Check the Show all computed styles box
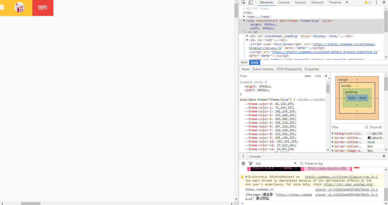388x205 pixels. (366, 127)
